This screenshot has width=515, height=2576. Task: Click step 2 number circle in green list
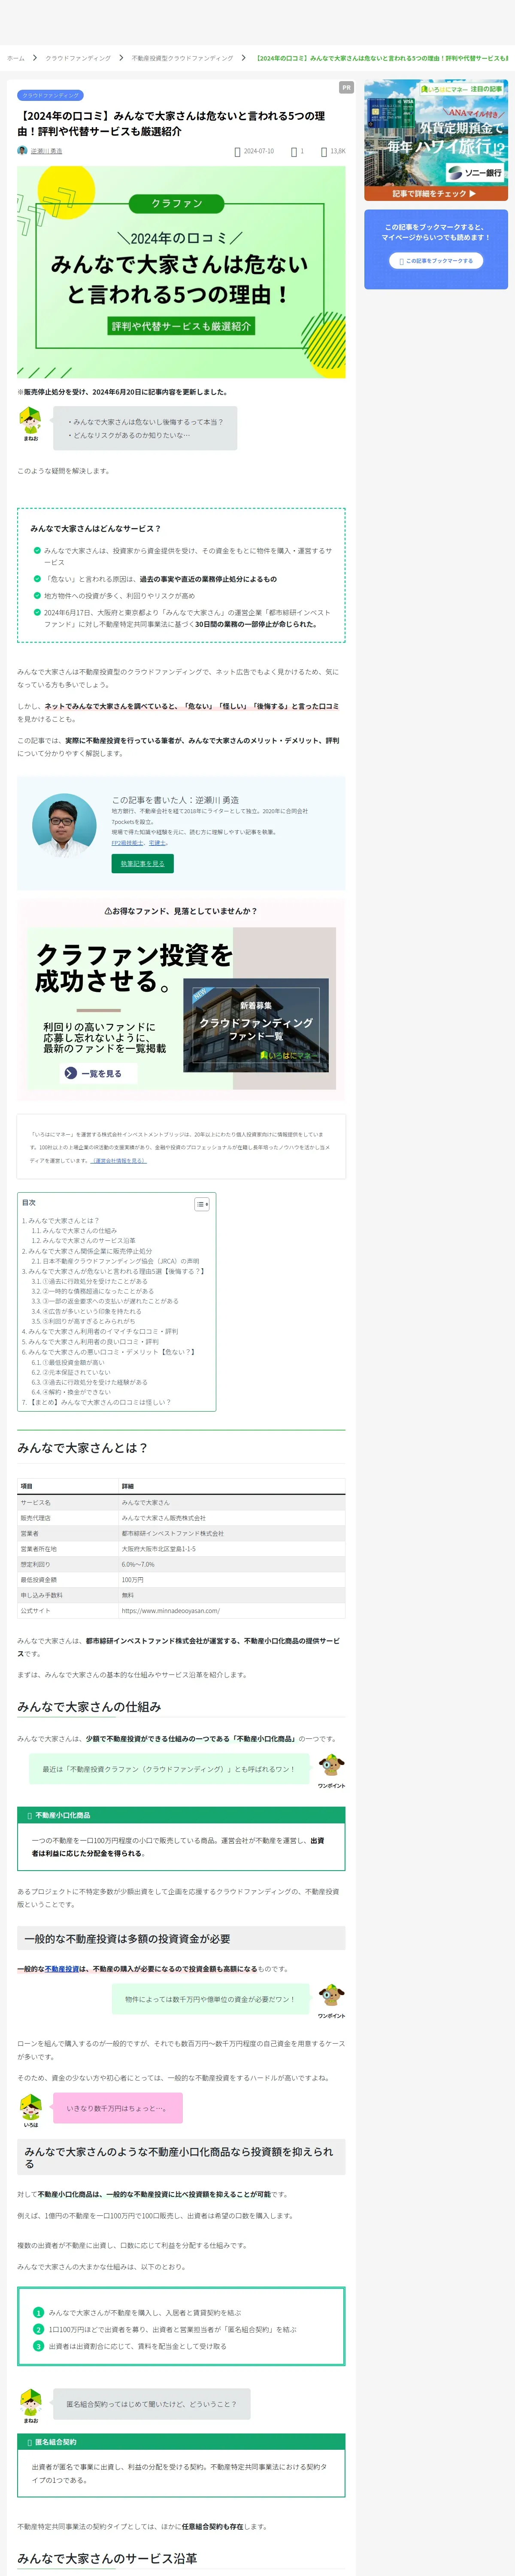39,2329
